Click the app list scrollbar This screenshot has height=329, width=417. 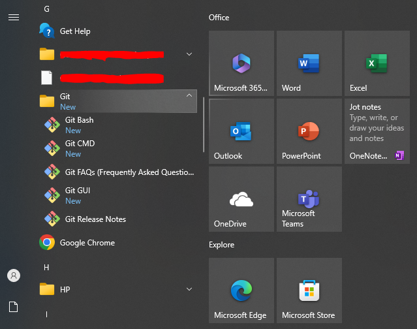pos(204,125)
